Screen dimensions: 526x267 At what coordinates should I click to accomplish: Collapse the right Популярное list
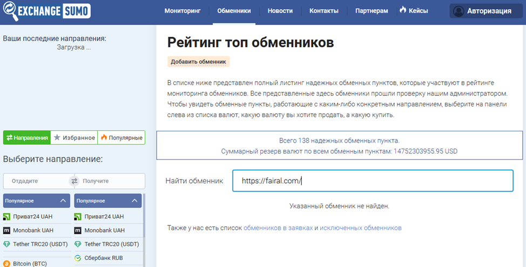pyautogui.click(x=107, y=201)
